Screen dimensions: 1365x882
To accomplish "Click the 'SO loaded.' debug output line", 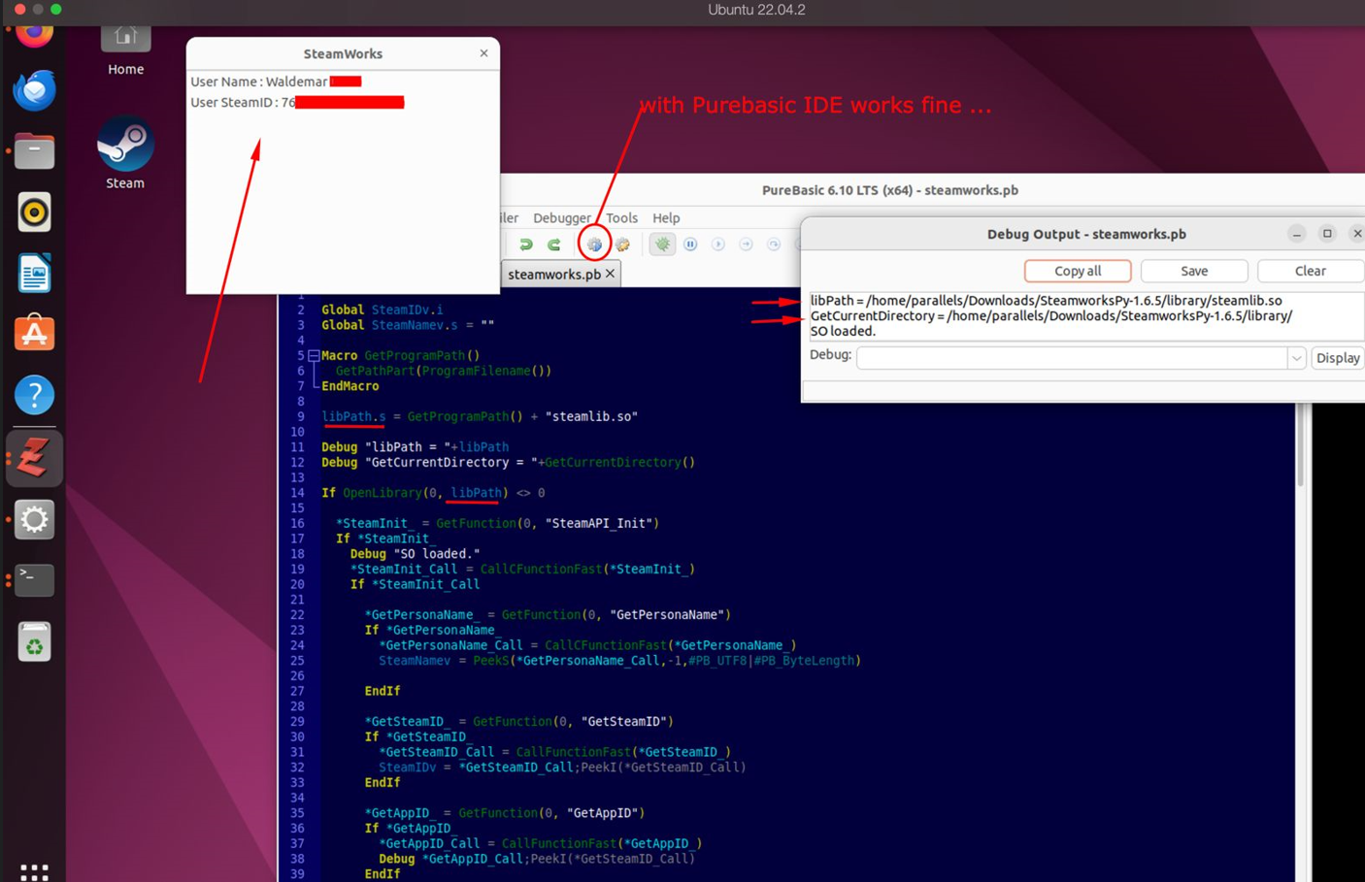I will [843, 331].
